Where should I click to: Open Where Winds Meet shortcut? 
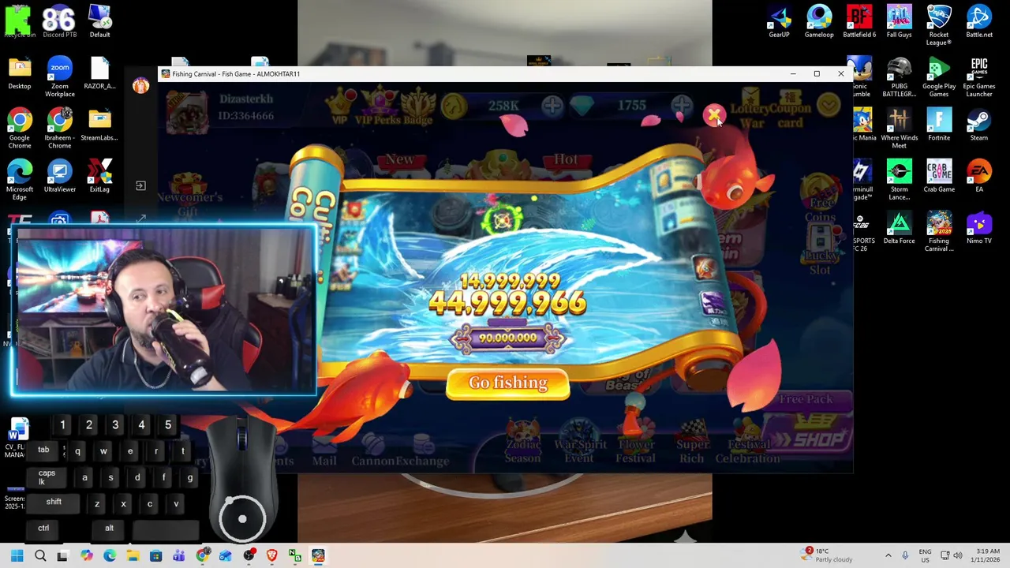899,129
